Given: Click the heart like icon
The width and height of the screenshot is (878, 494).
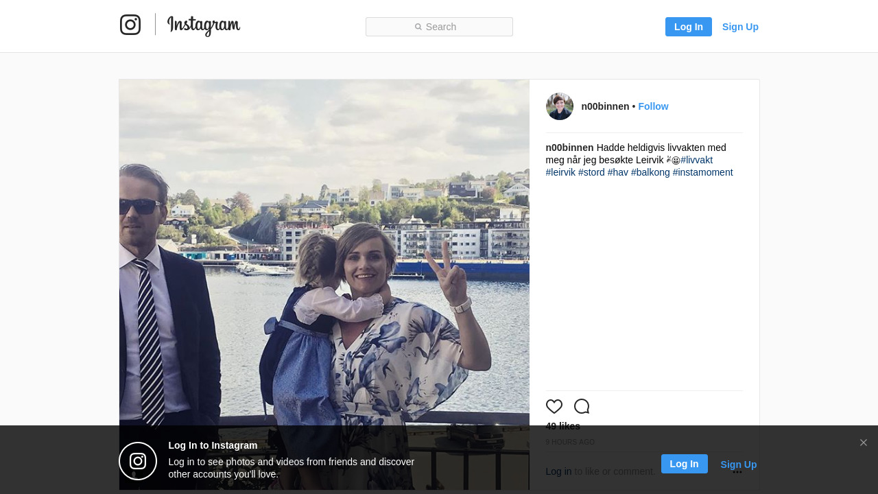Looking at the screenshot, I should 554,406.
